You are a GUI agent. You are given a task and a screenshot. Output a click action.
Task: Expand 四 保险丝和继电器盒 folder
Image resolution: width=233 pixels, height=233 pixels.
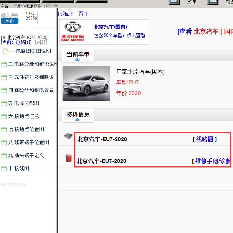31,90
